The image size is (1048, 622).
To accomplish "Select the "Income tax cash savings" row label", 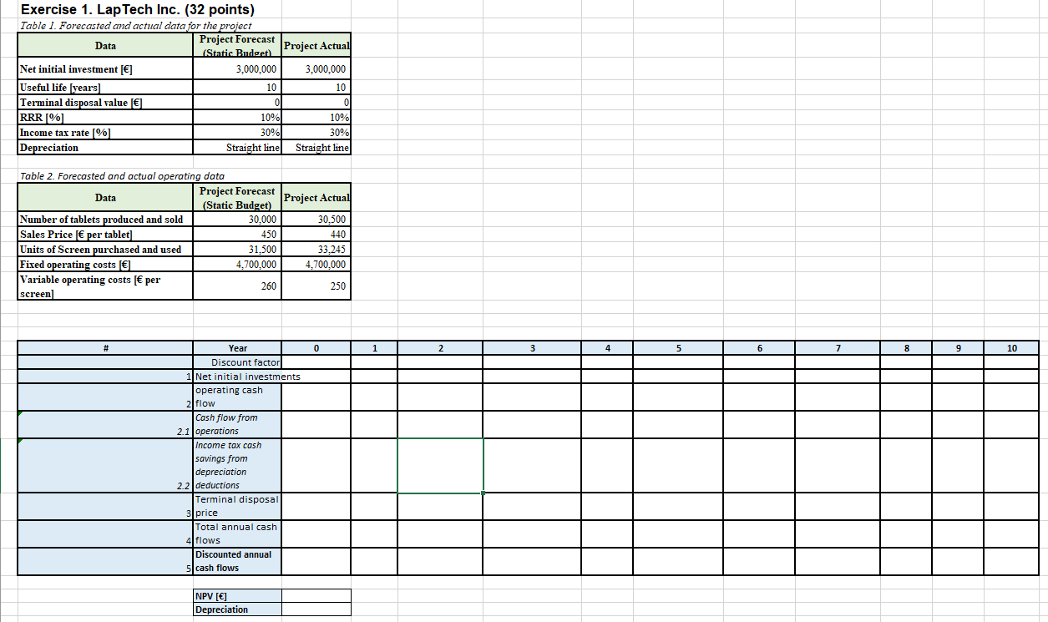I will click(x=236, y=465).
